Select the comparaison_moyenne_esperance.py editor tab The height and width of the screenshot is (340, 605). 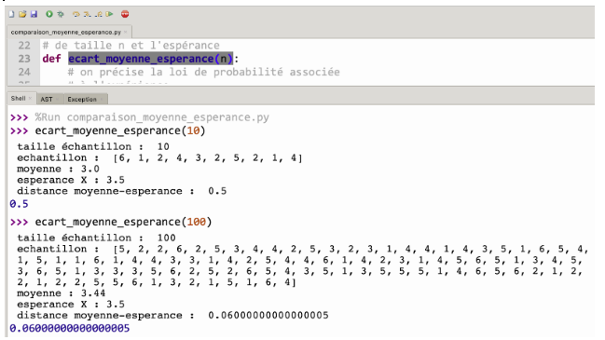[65, 32]
